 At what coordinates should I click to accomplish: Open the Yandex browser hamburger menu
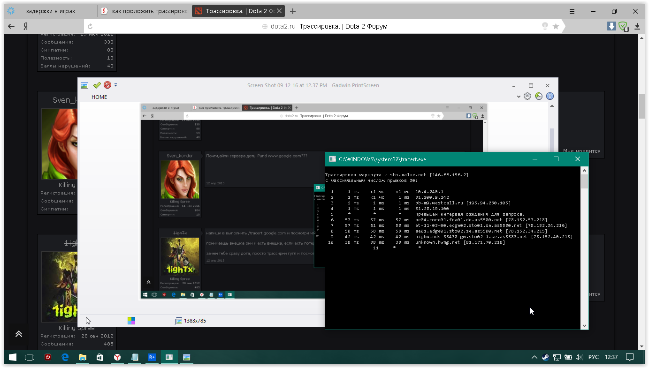pos(572,11)
